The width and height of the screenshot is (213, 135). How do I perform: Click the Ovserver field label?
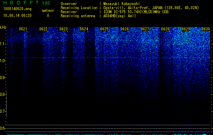[x=69, y=4]
